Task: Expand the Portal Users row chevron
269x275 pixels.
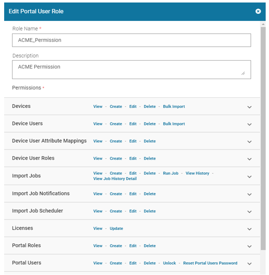Action: pyautogui.click(x=249, y=263)
